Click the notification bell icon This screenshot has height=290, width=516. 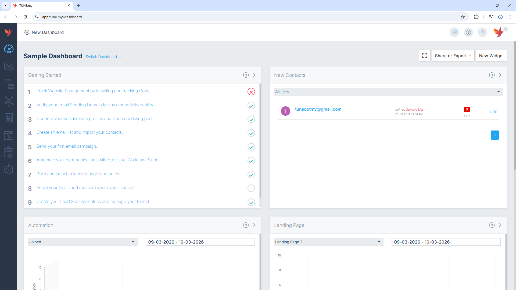[482, 32]
